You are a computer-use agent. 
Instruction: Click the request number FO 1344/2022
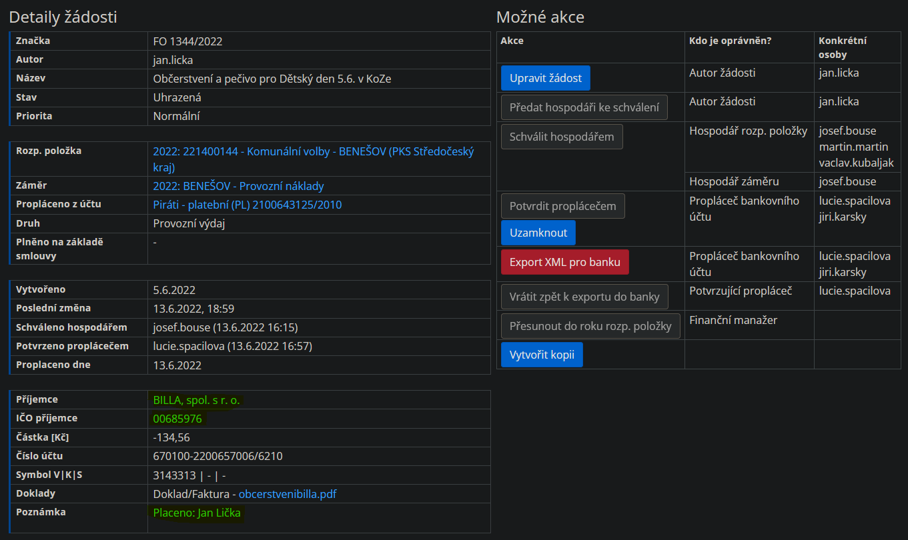[x=187, y=41]
